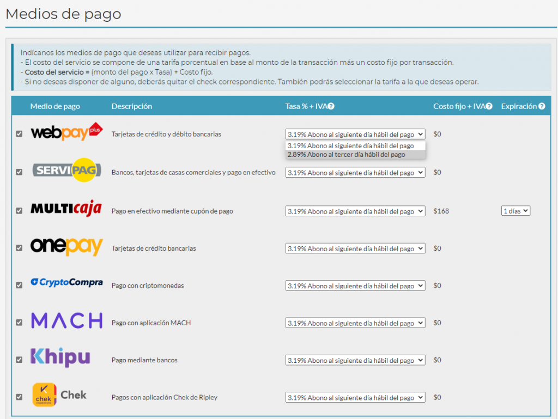Click the Servipag logo
The width and height of the screenshot is (558, 419).
67,170
